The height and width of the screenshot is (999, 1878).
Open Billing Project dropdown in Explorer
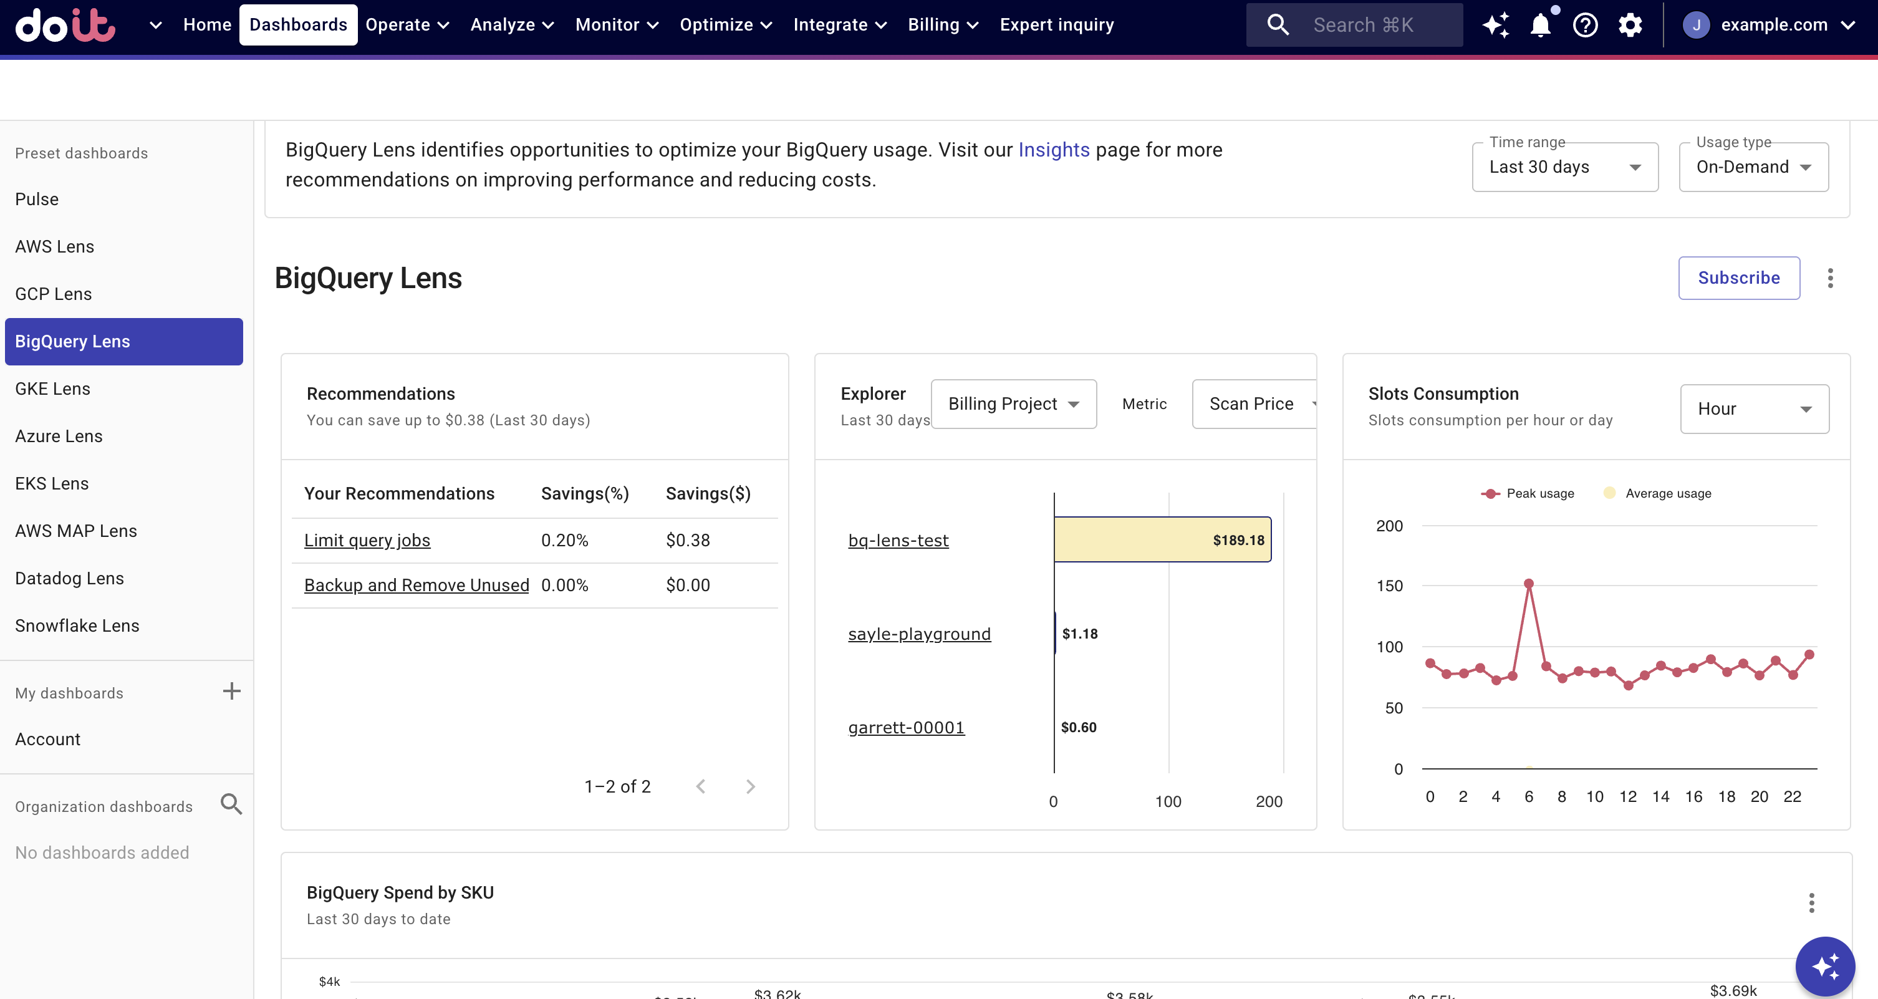1013,404
